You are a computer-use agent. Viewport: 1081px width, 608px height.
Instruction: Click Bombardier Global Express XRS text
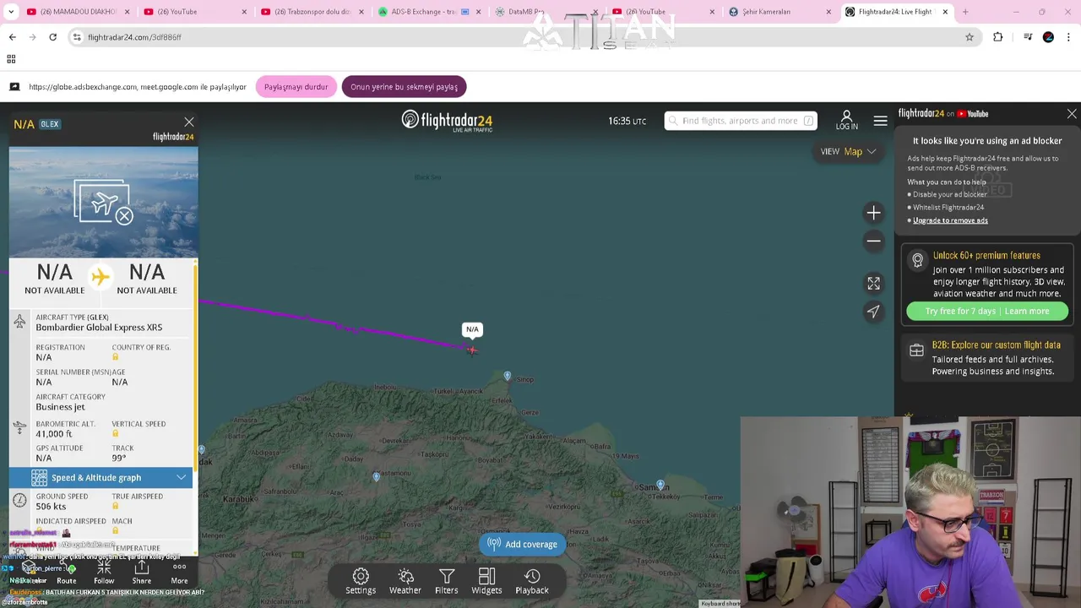click(99, 328)
